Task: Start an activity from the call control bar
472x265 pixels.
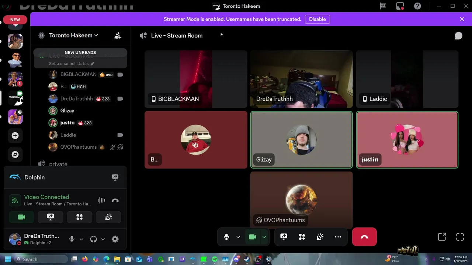Action: [302, 237]
